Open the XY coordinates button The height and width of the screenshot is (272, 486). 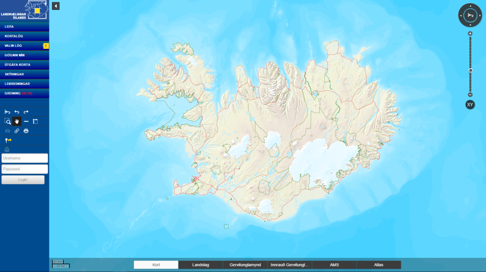[x=470, y=105]
